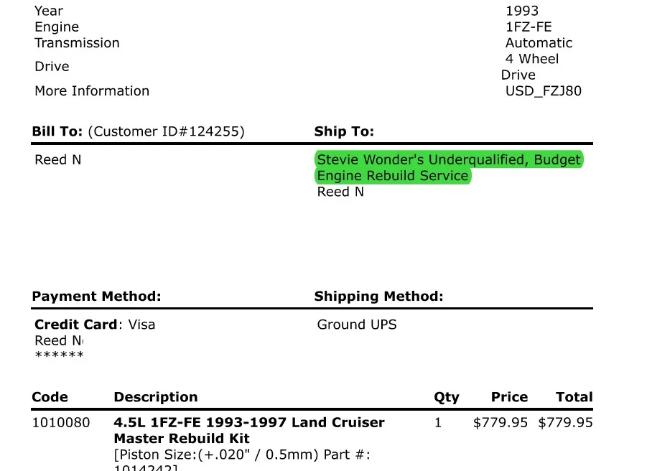
Task: Click the Customer ID#124255 text
Action: pos(167,131)
